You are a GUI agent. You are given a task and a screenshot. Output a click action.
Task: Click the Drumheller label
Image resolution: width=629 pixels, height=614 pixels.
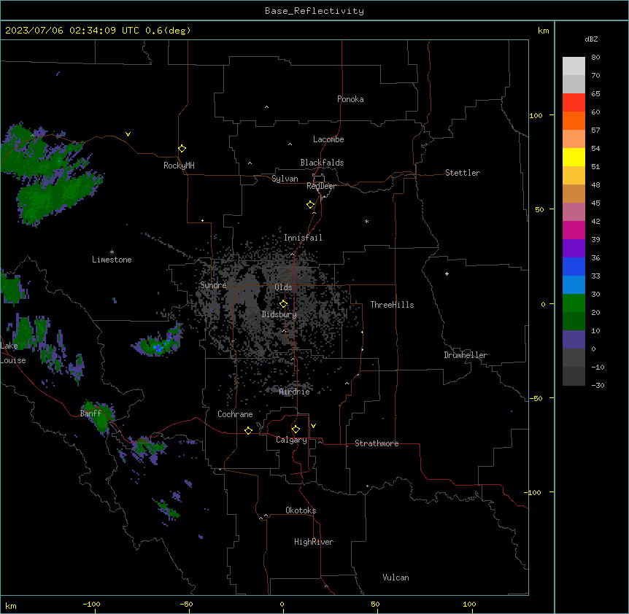(x=466, y=355)
